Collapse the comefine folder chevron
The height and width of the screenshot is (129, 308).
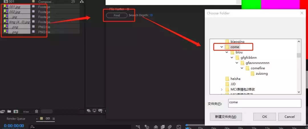[x=242, y=68]
